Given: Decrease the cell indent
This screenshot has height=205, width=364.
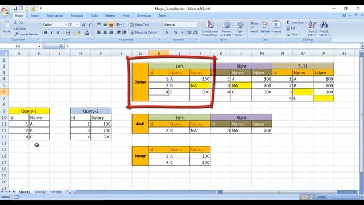Looking at the screenshot, I should point(118,32).
